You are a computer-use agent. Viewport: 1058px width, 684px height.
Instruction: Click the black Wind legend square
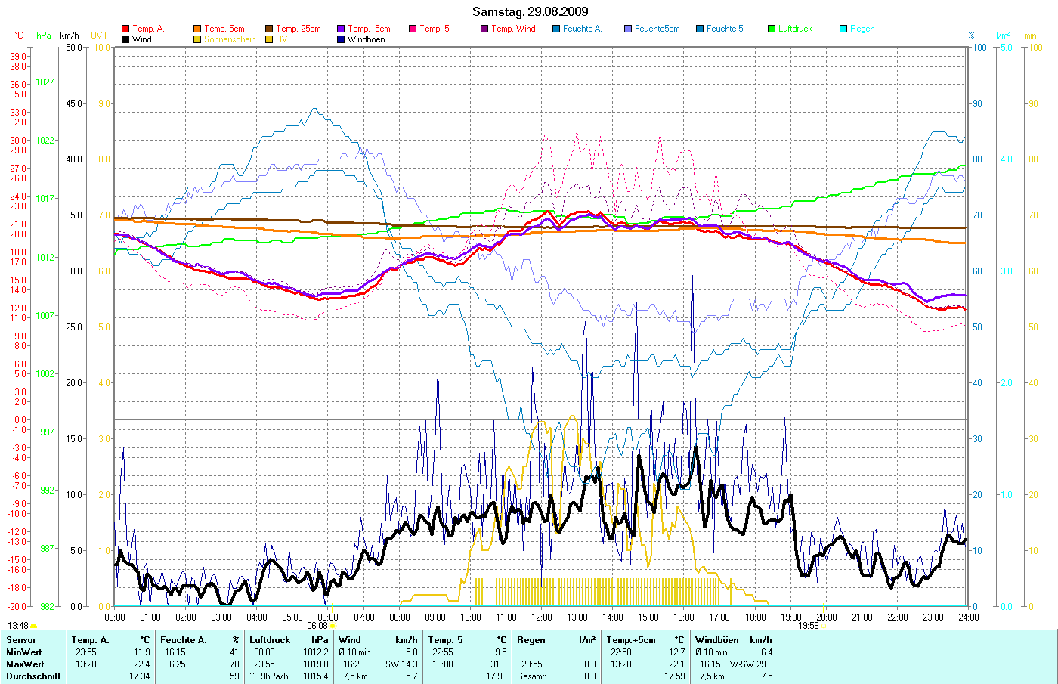[125, 39]
